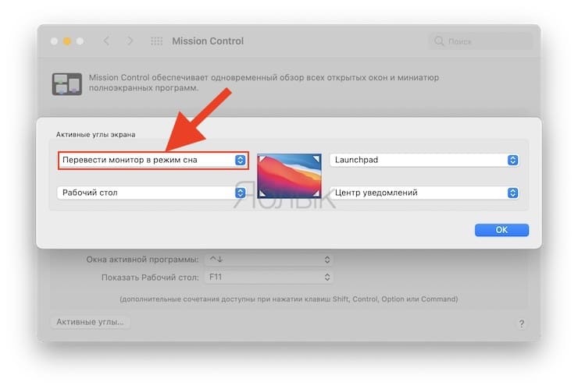Open the Центр уведомлений corner dropdown
The image size is (578, 389).
click(424, 193)
